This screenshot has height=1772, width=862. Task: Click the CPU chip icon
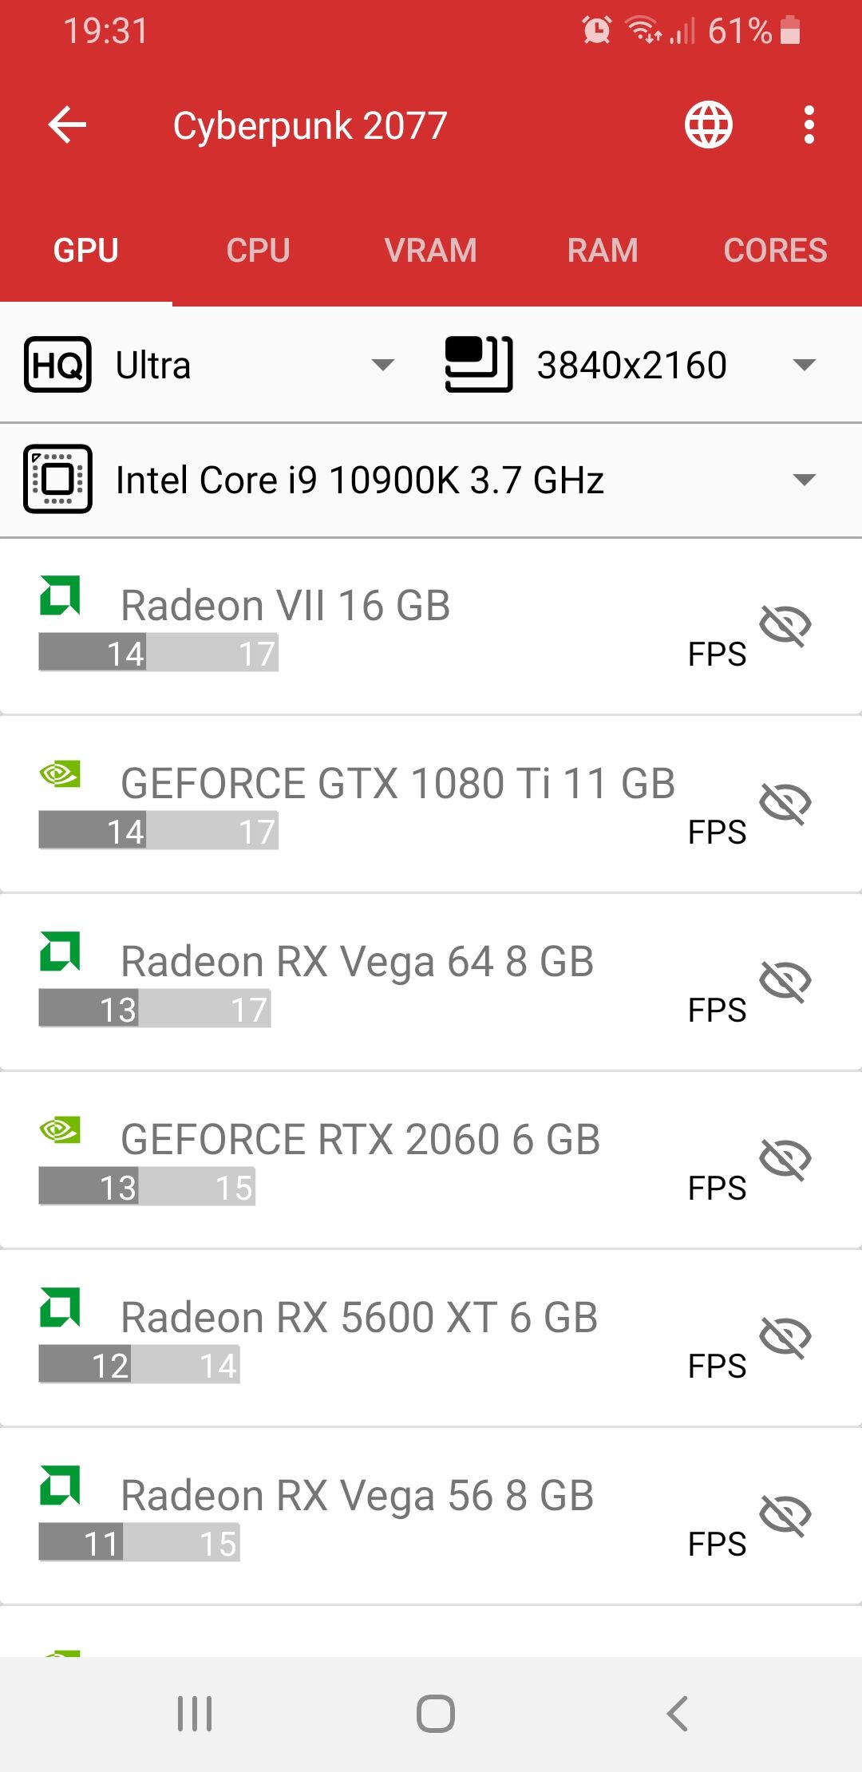[x=57, y=480]
